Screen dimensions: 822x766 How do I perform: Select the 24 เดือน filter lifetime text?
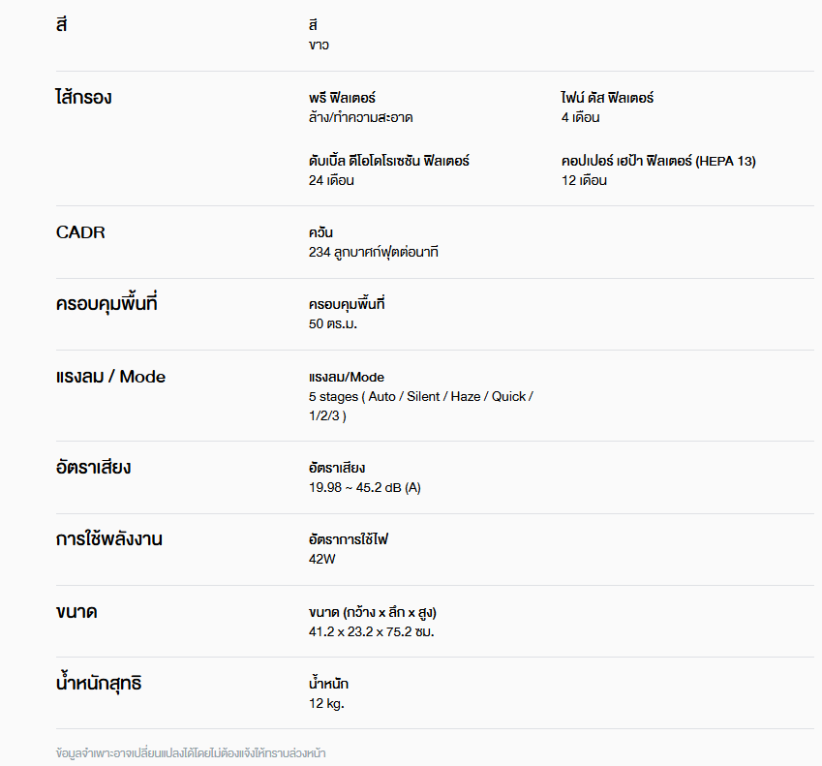[332, 180]
